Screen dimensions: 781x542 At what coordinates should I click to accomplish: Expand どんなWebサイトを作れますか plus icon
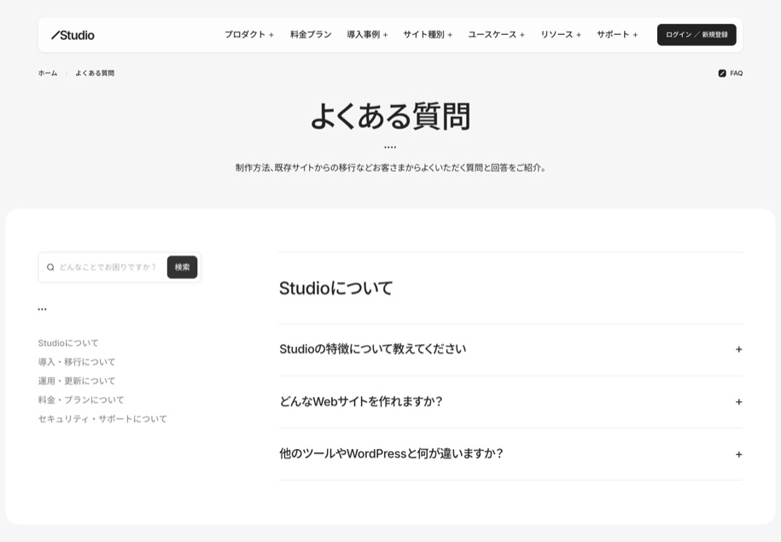pyautogui.click(x=738, y=402)
